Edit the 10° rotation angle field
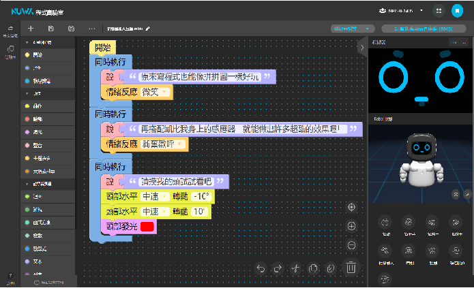Image resolution: width=474 pixels, height=288 pixels. tap(199, 212)
